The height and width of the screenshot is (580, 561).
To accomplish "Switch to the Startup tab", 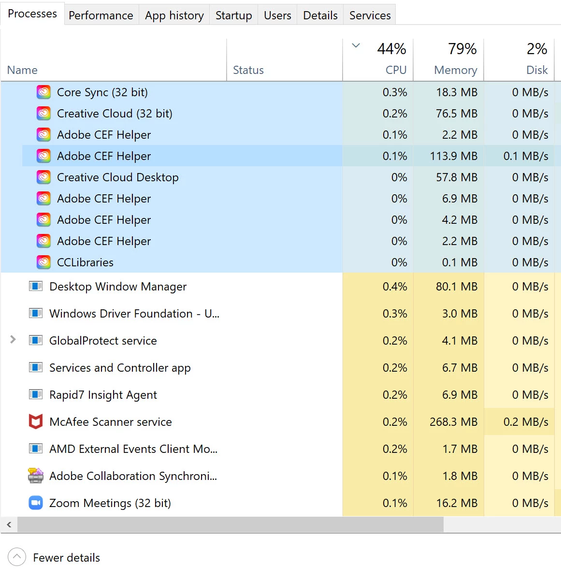I will (234, 15).
